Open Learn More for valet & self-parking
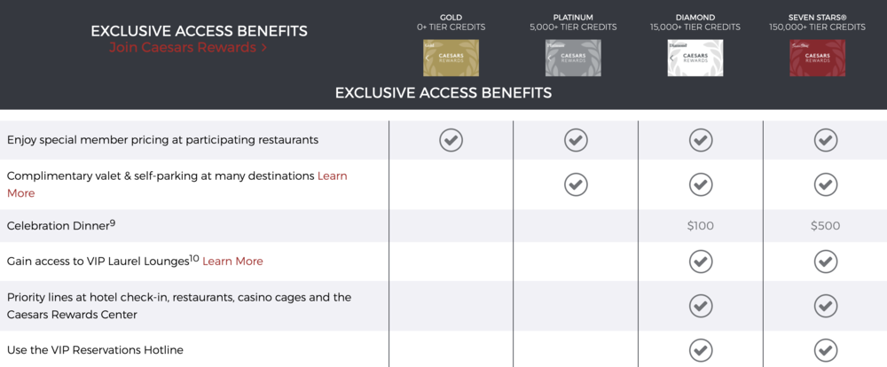 [x=332, y=176]
